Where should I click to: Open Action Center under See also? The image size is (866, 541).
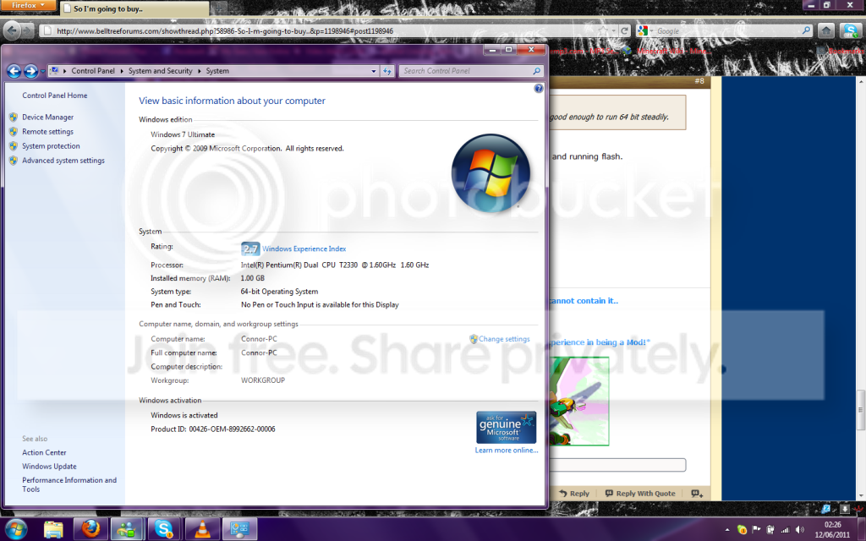pyautogui.click(x=44, y=453)
